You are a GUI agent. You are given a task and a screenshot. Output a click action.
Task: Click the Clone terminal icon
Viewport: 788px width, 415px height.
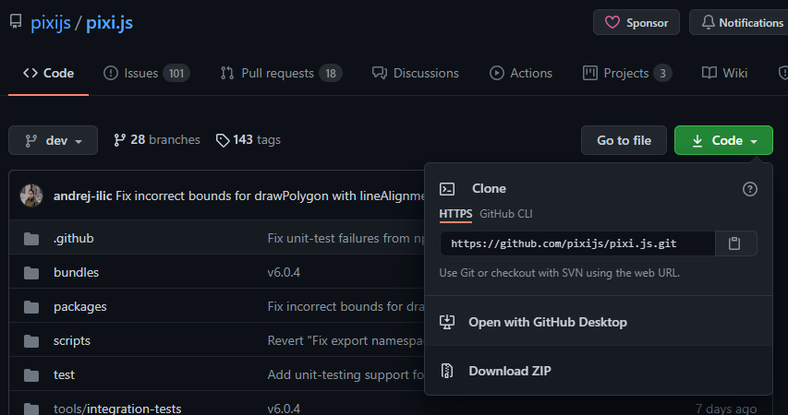click(x=447, y=189)
